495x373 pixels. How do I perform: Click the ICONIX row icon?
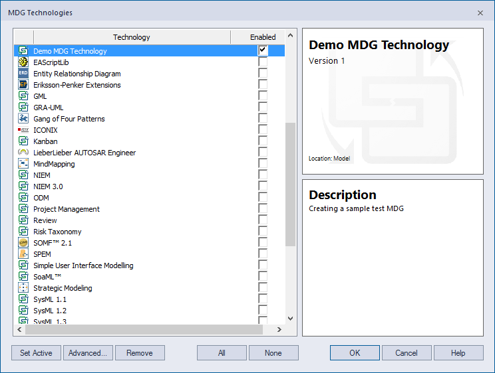tap(23, 130)
